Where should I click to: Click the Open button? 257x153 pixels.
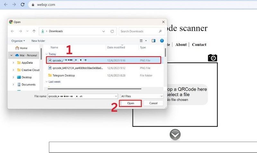[130, 103]
